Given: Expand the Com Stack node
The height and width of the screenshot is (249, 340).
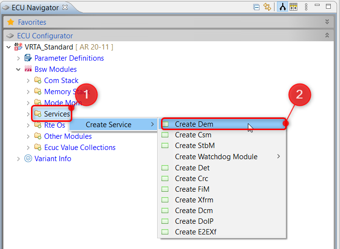Looking at the screenshot, I should point(28,81).
